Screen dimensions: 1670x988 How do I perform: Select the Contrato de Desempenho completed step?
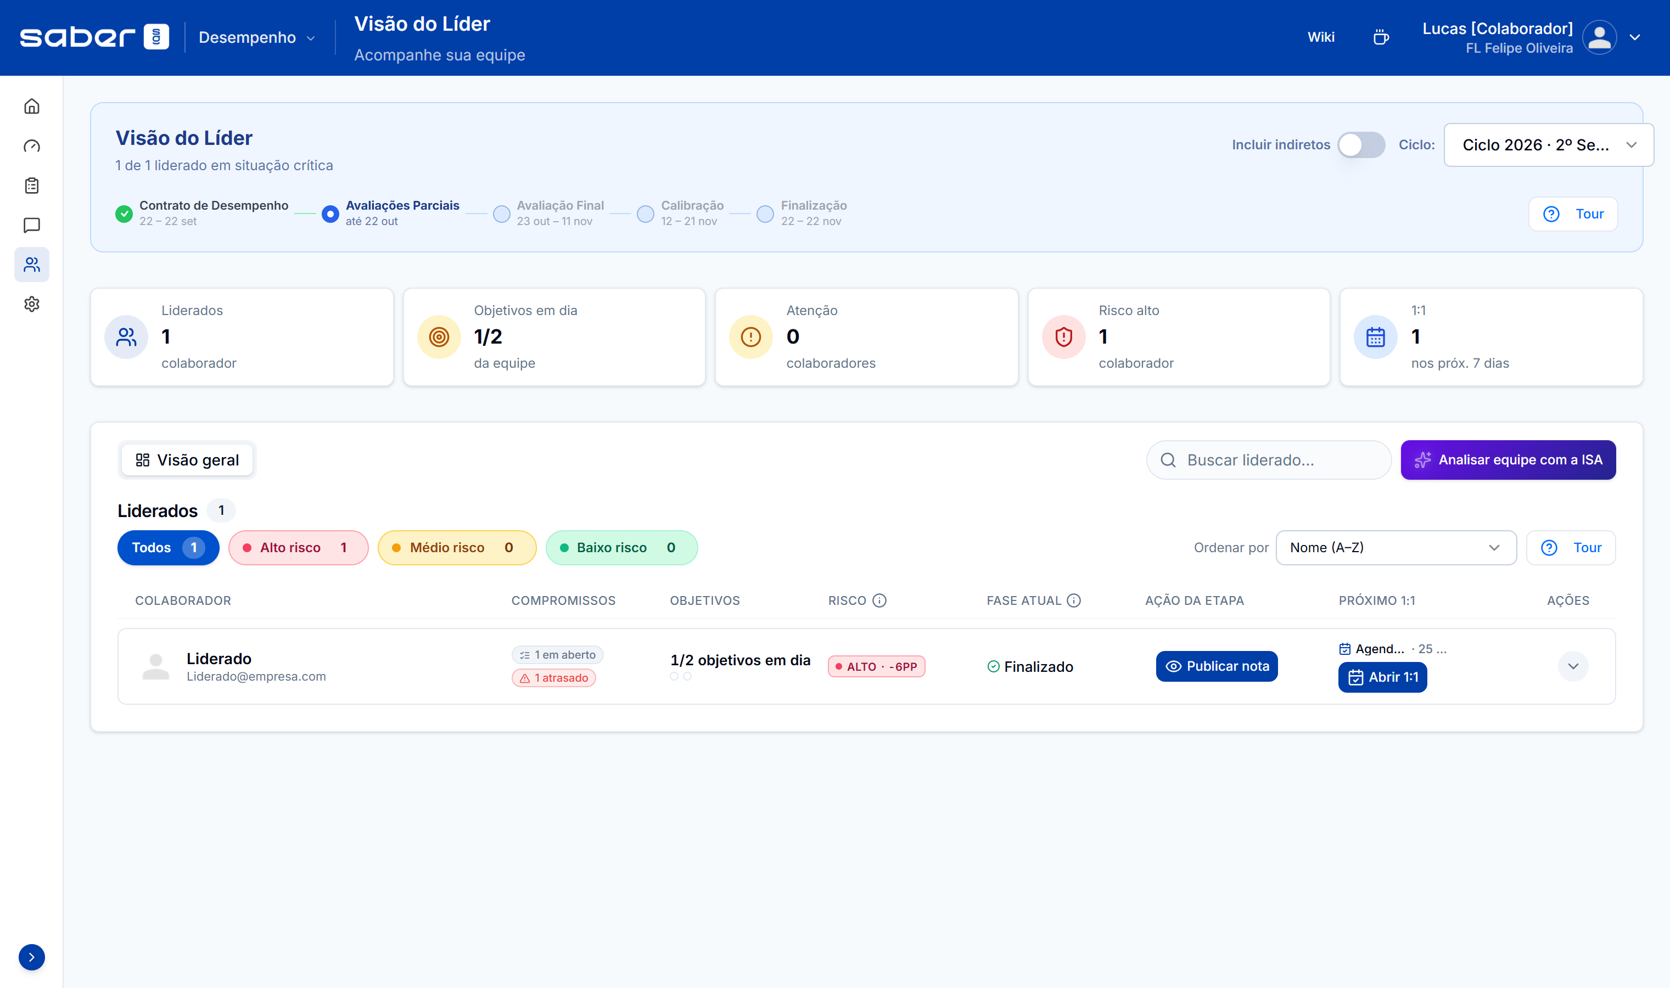click(x=202, y=213)
